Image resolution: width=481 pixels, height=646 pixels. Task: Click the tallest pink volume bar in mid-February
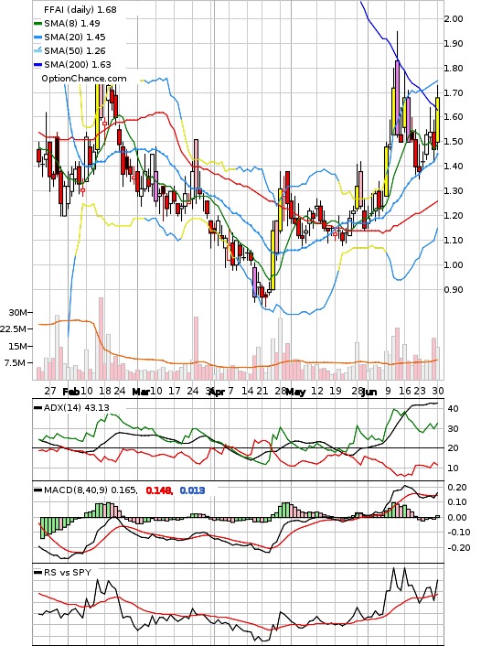pos(101,339)
